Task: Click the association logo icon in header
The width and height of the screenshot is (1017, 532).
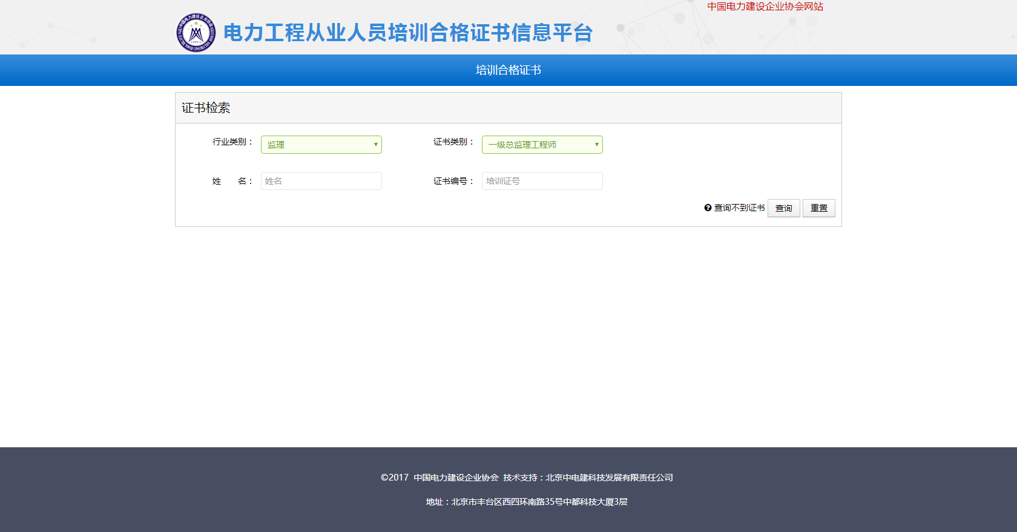Action: click(x=196, y=33)
